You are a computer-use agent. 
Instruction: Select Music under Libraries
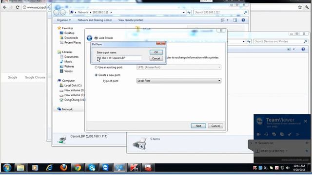[x=66, y=62]
